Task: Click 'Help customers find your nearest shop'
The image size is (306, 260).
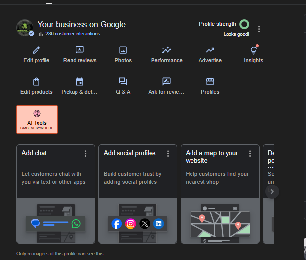Action: [217, 178]
